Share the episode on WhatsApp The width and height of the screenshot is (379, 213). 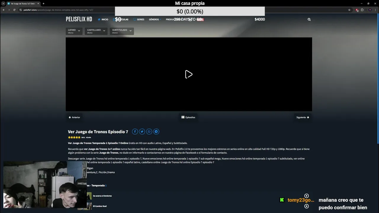tap(149, 132)
